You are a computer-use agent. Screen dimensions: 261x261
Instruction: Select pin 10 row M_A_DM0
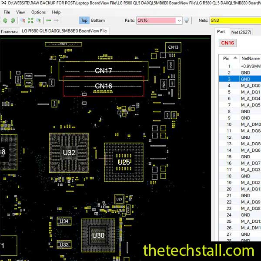[240, 124]
